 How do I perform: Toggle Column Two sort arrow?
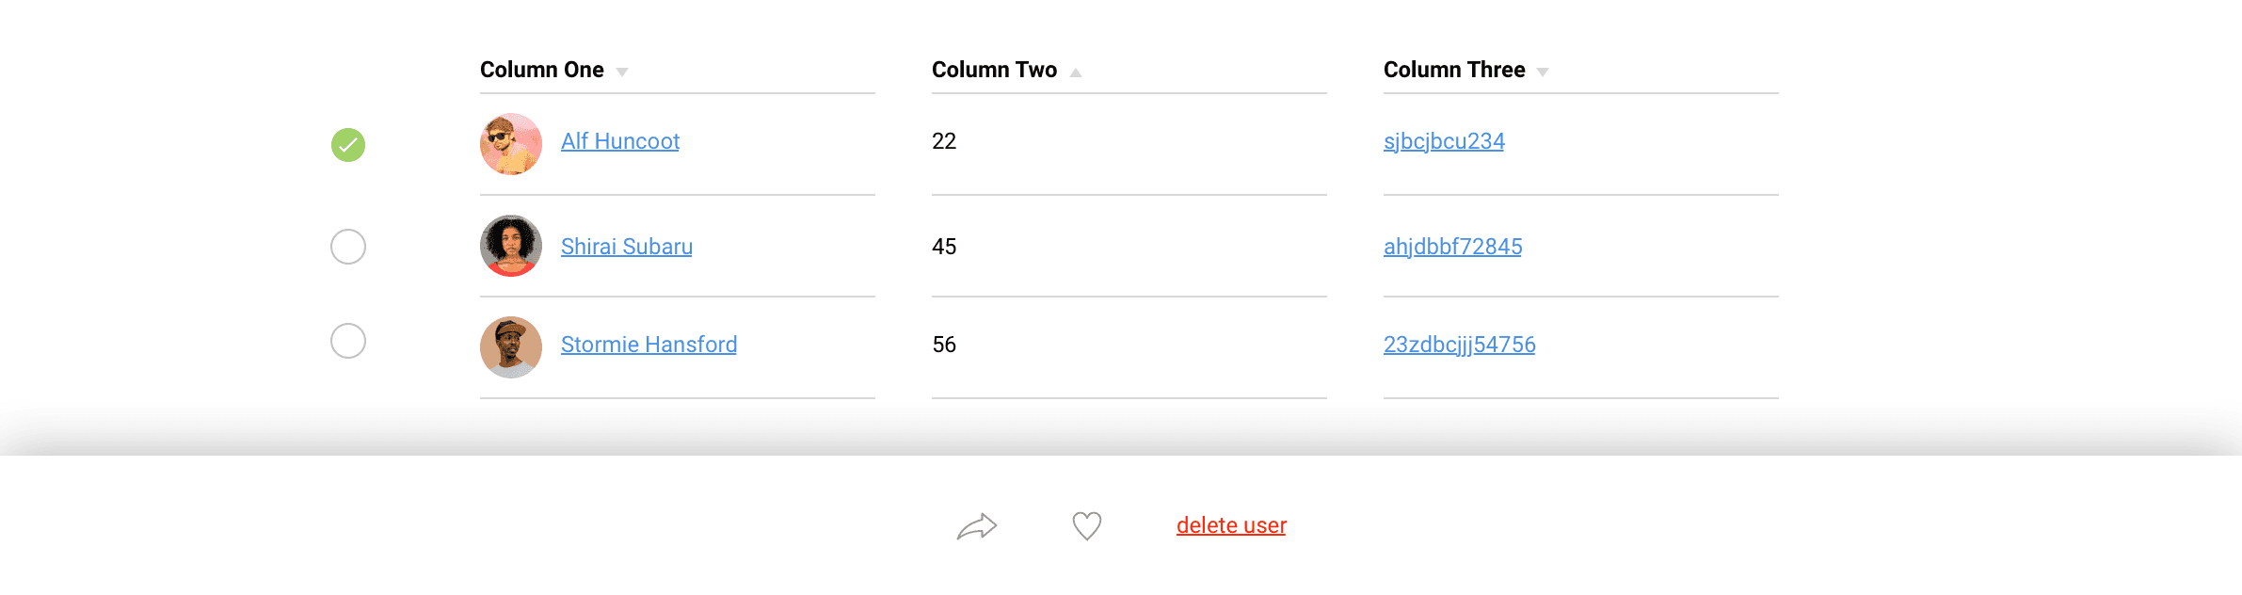click(x=1076, y=72)
